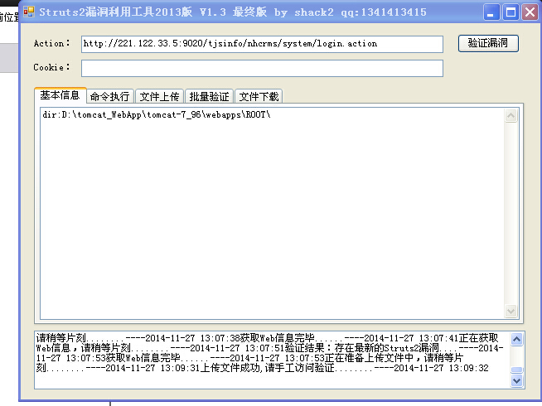Image resolution: width=542 pixels, height=406 pixels.
Task: Focus the Action URL input field
Action: tap(262, 44)
